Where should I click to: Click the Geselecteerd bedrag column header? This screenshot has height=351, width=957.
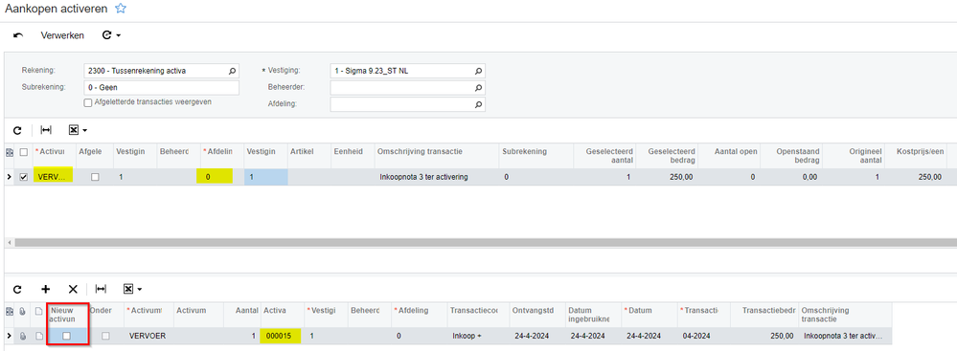coord(668,155)
